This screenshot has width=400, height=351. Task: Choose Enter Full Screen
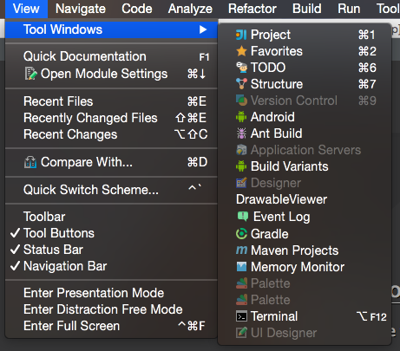(111, 326)
